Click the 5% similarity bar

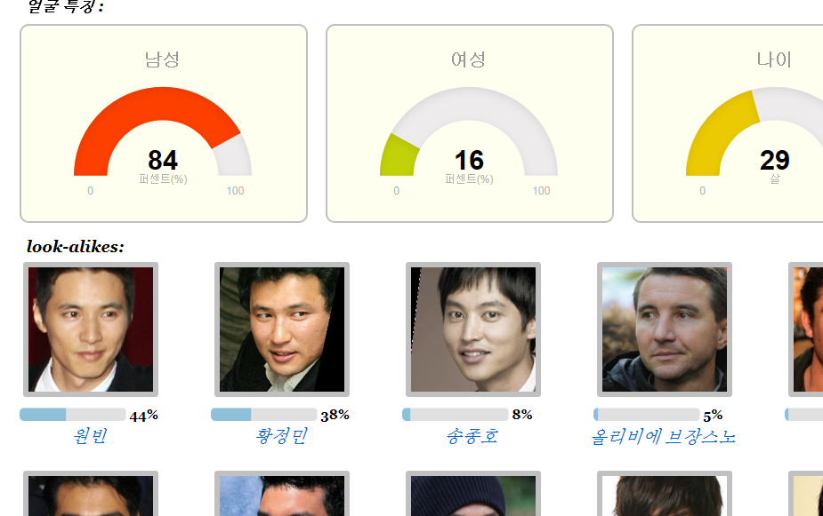click(646, 415)
